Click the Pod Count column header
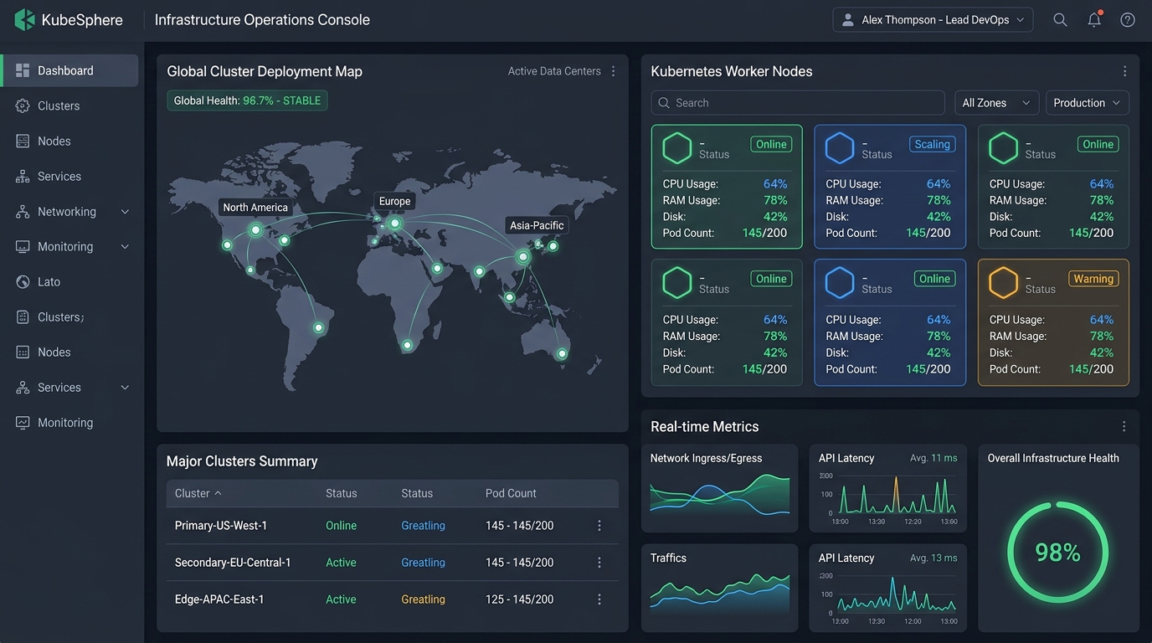Viewport: 1152px width, 643px height. [511, 493]
